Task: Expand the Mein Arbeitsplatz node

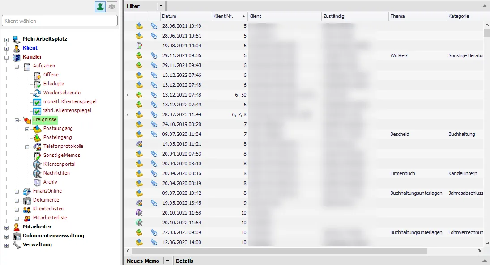Action: coord(6,40)
